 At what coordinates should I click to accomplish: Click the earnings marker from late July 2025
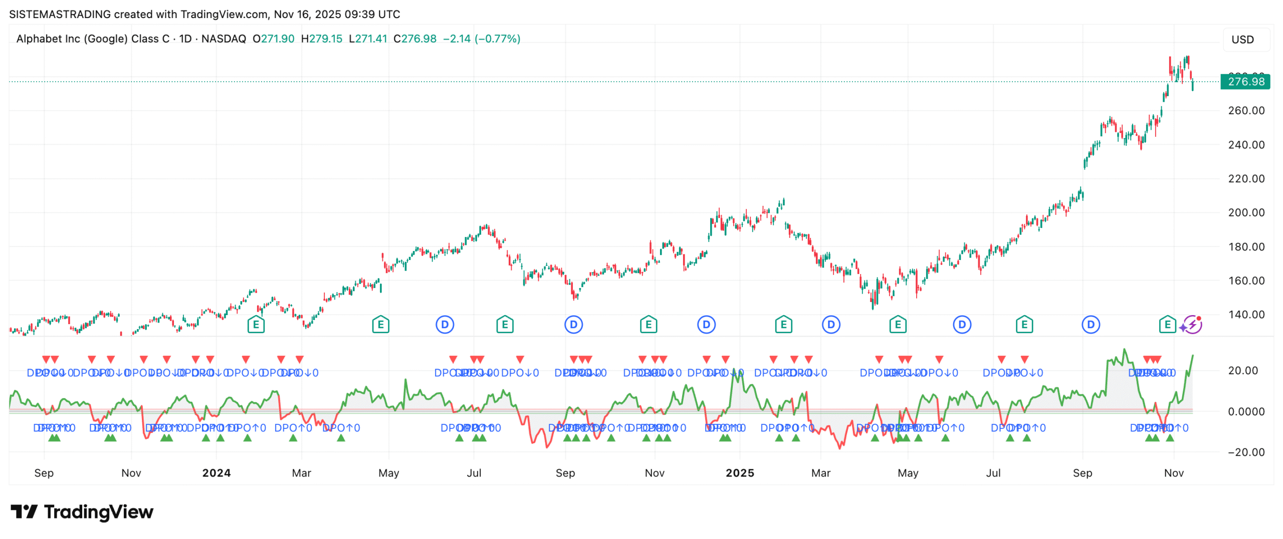[x=1024, y=325]
